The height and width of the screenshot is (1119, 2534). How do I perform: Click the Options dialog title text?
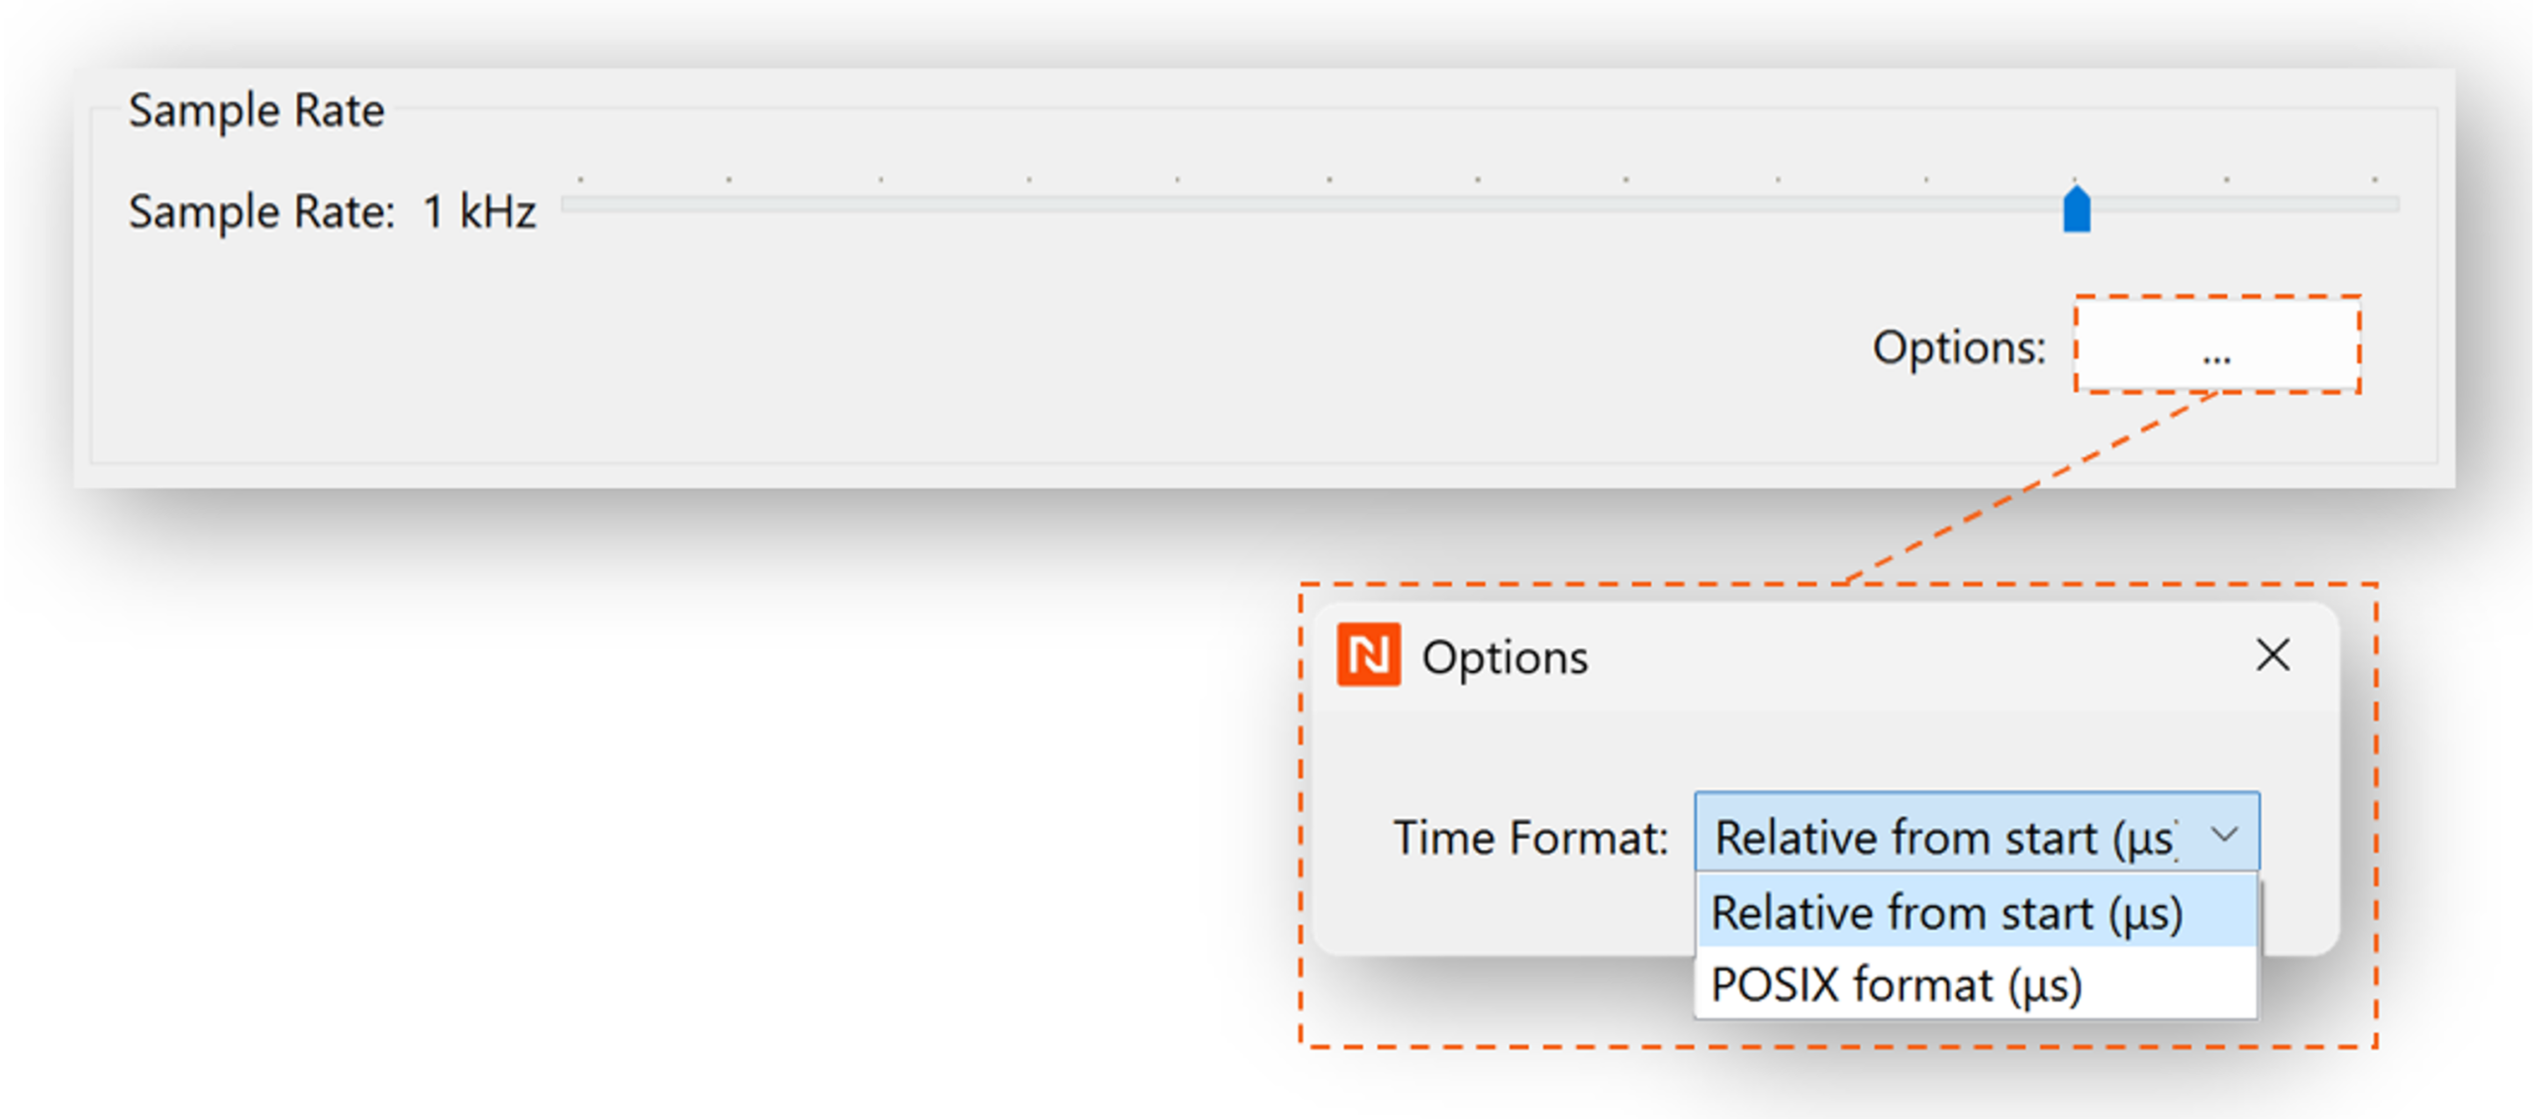coord(1504,657)
